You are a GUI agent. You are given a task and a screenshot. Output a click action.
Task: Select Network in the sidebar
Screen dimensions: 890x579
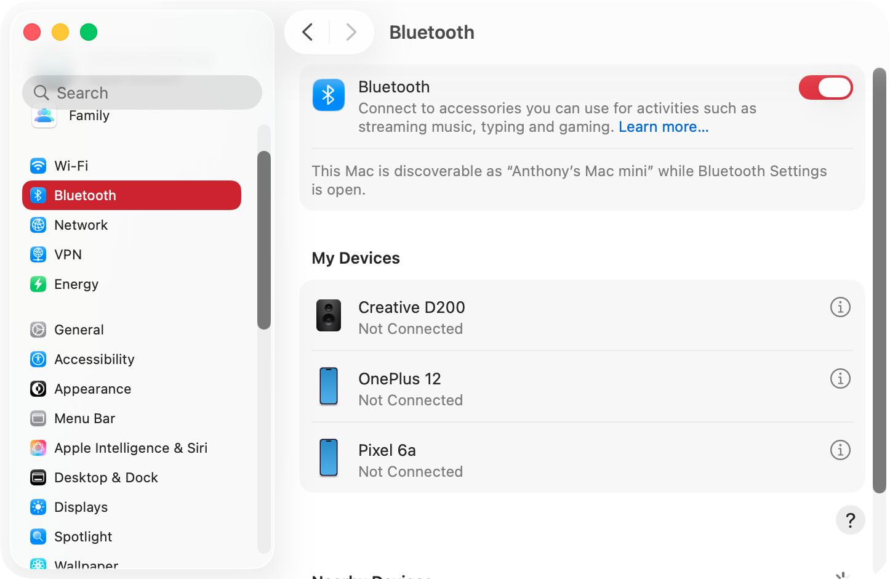132,225
